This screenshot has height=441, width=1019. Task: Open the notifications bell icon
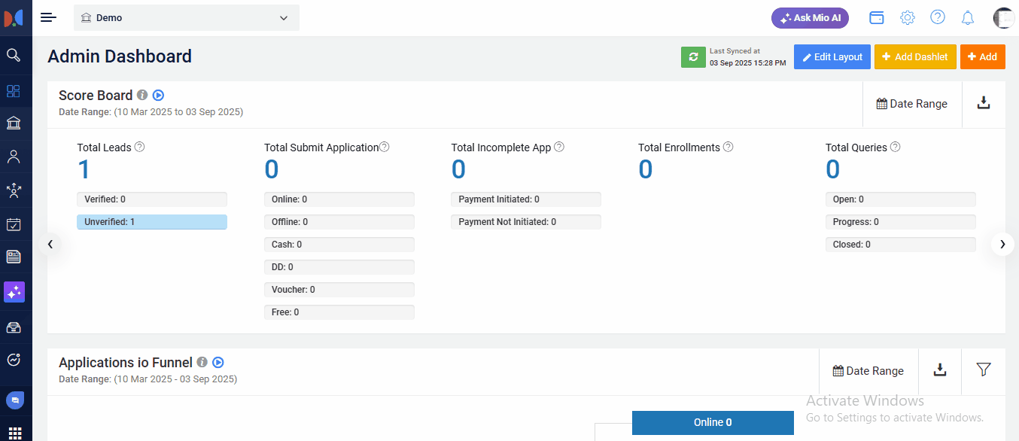(x=968, y=17)
